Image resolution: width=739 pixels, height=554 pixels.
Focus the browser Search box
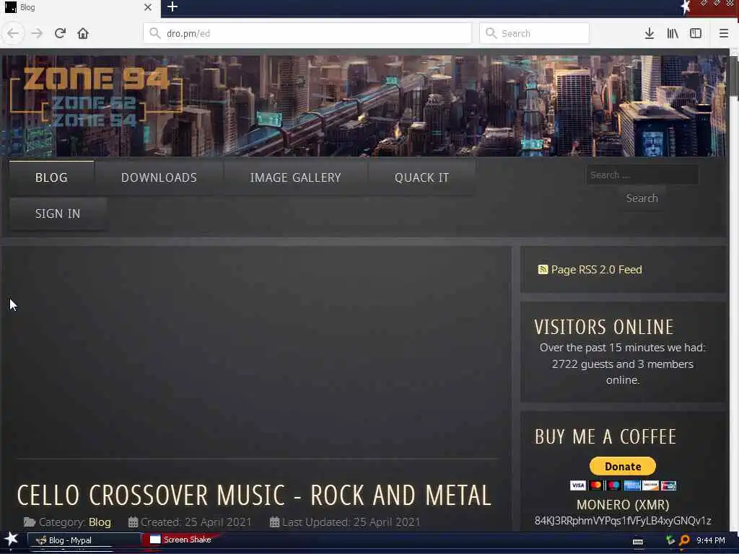534,33
